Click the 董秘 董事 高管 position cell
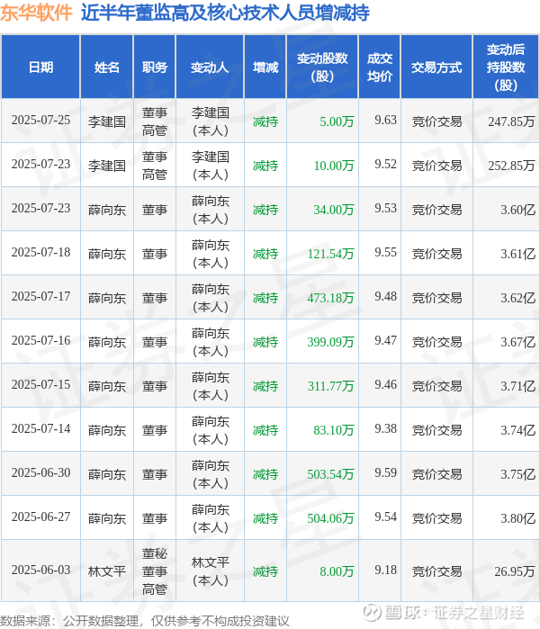540x629 pixels. pos(155,571)
